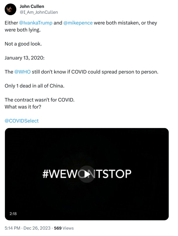
Task: Click the 2:18 video duration badge
Action: tap(13, 214)
